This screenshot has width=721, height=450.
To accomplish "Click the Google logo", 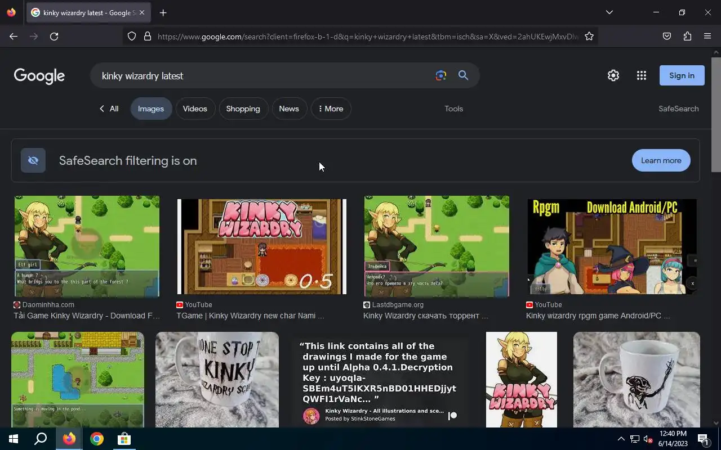I will (39, 76).
